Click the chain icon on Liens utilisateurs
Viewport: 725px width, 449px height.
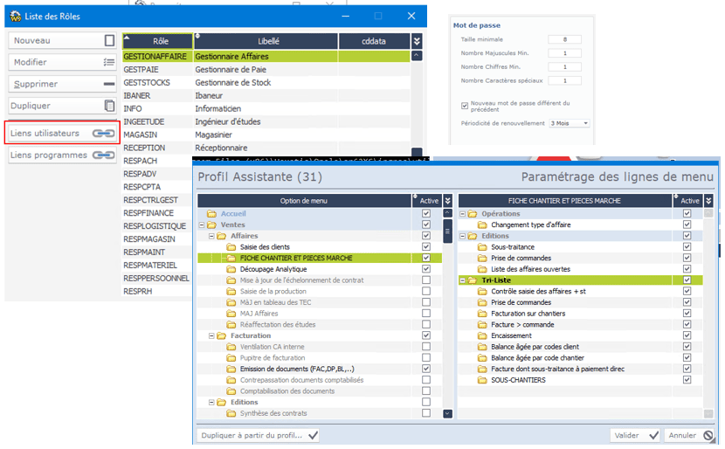point(104,134)
